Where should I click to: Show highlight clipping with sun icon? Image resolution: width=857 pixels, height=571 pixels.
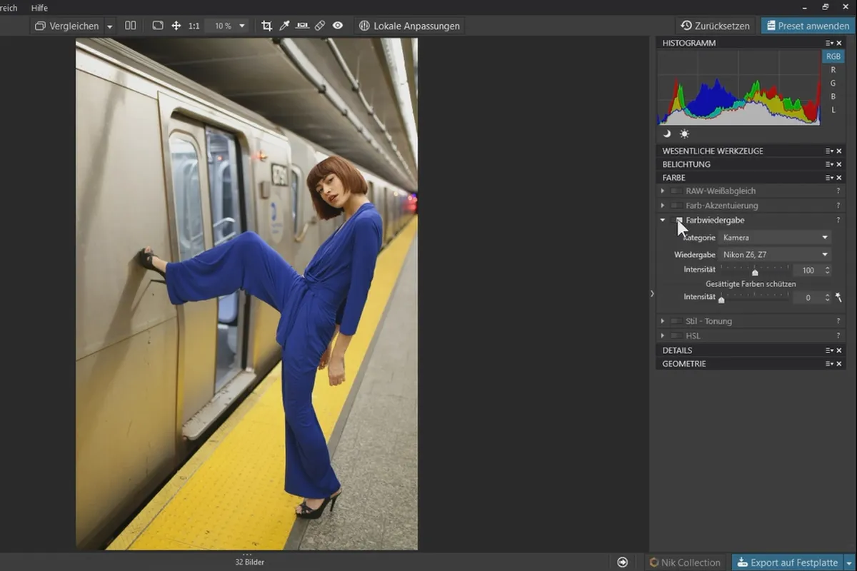click(684, 133)
